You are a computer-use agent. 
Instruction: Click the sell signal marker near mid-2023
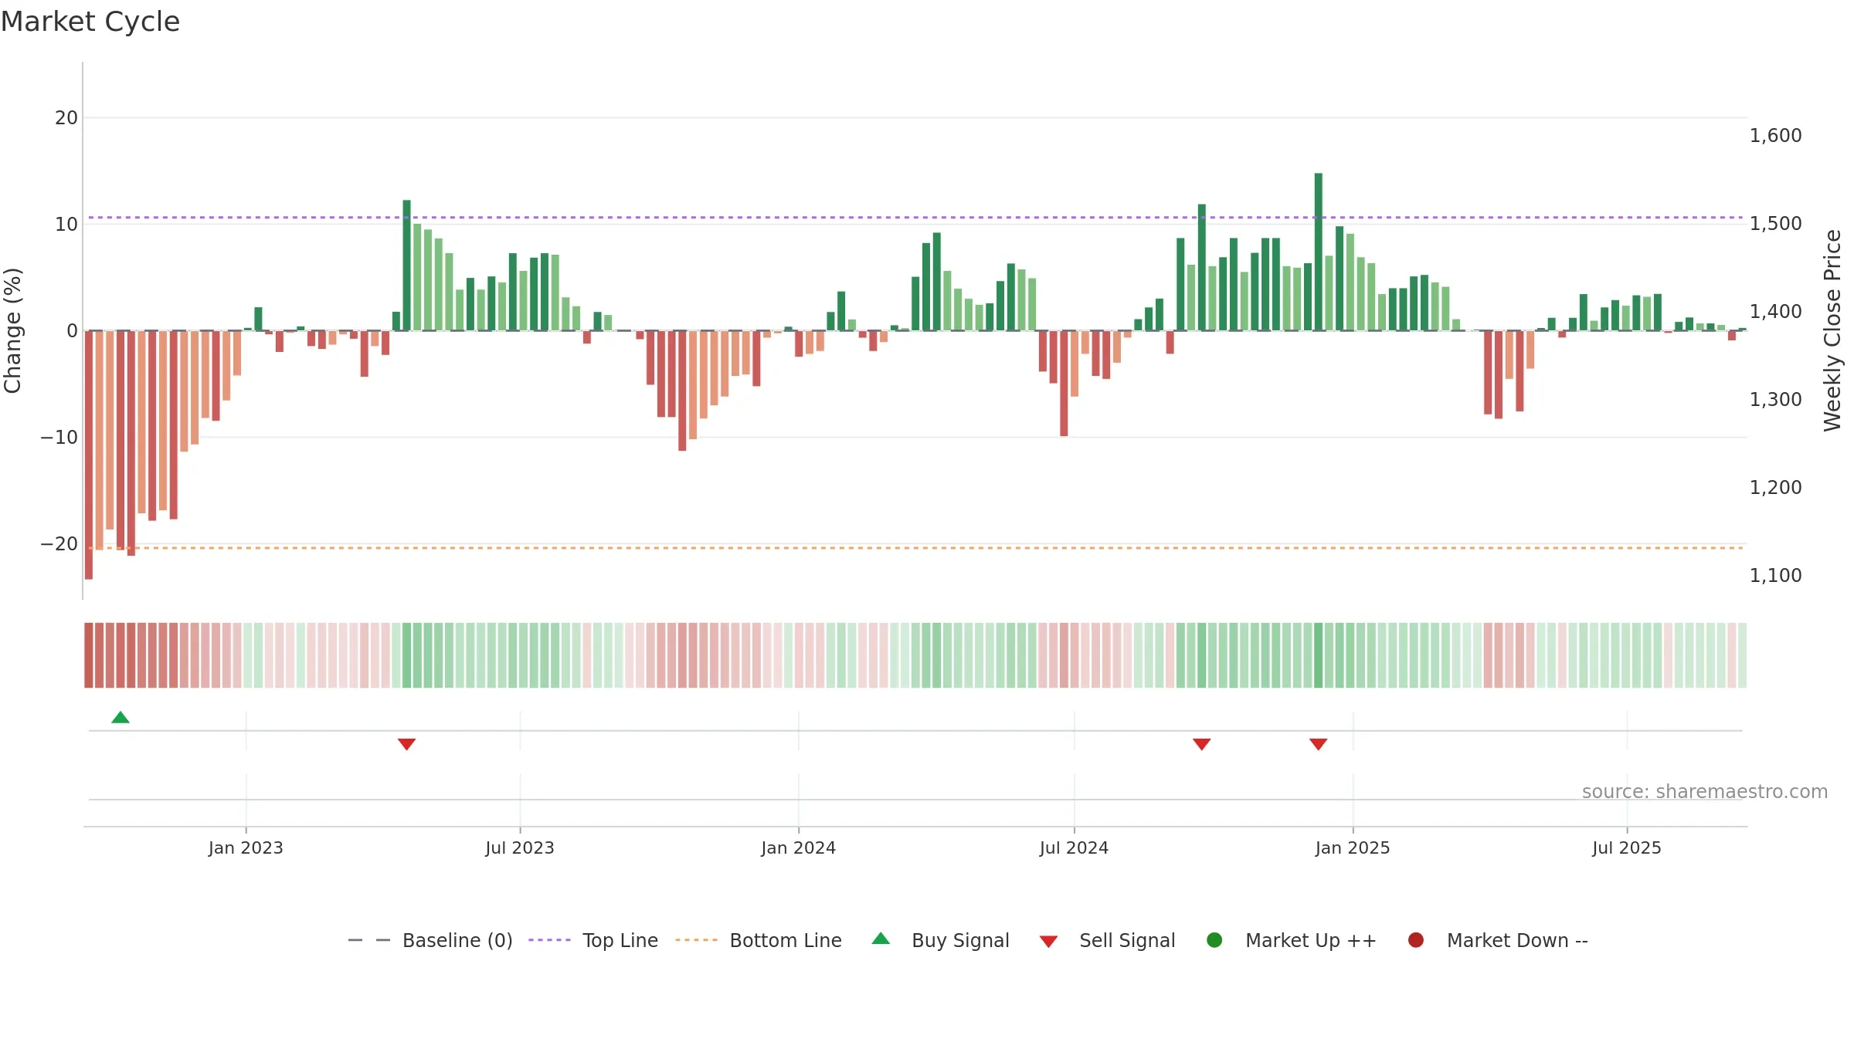(407, 744)
